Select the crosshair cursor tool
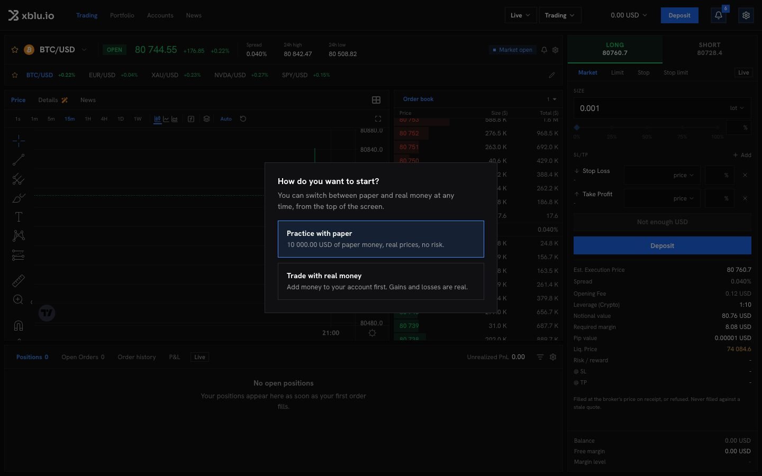 [x=19, y=141]
